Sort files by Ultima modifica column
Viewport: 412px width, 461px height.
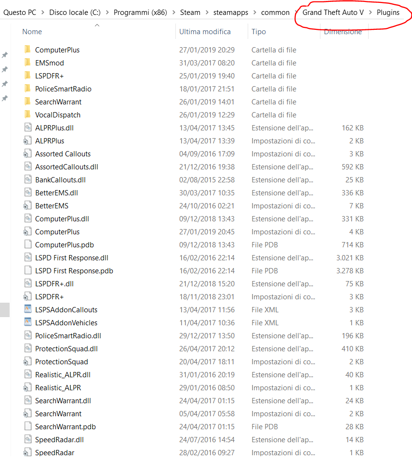(x=205, y=31)
